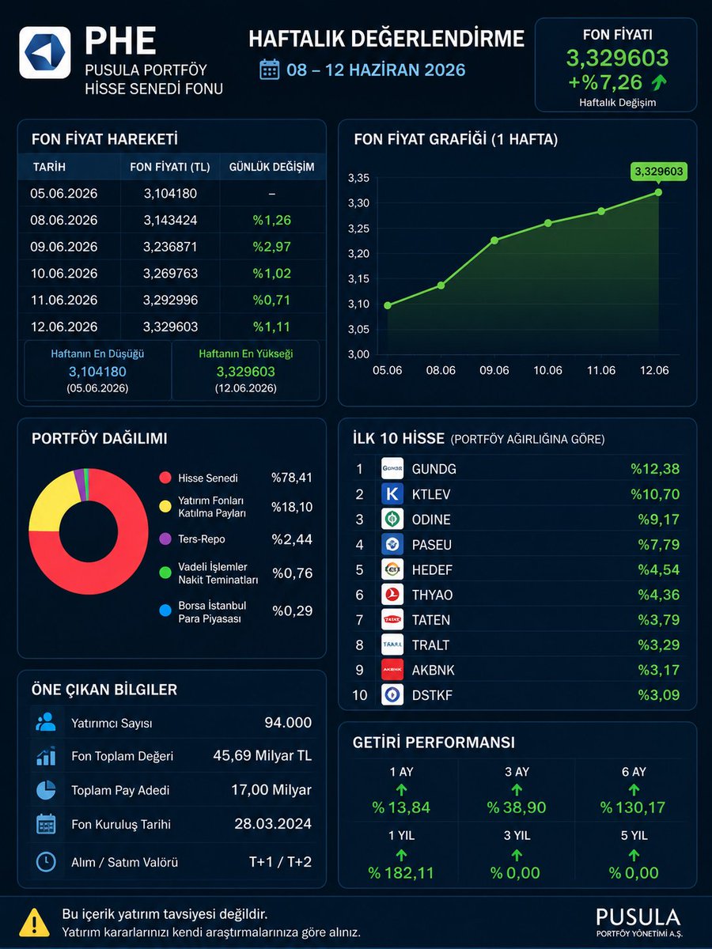Click the yellow Yatırım Fonları legend dot
This screenshot has height=949, width=712.
pyautogui.click(x=165, y=506)
